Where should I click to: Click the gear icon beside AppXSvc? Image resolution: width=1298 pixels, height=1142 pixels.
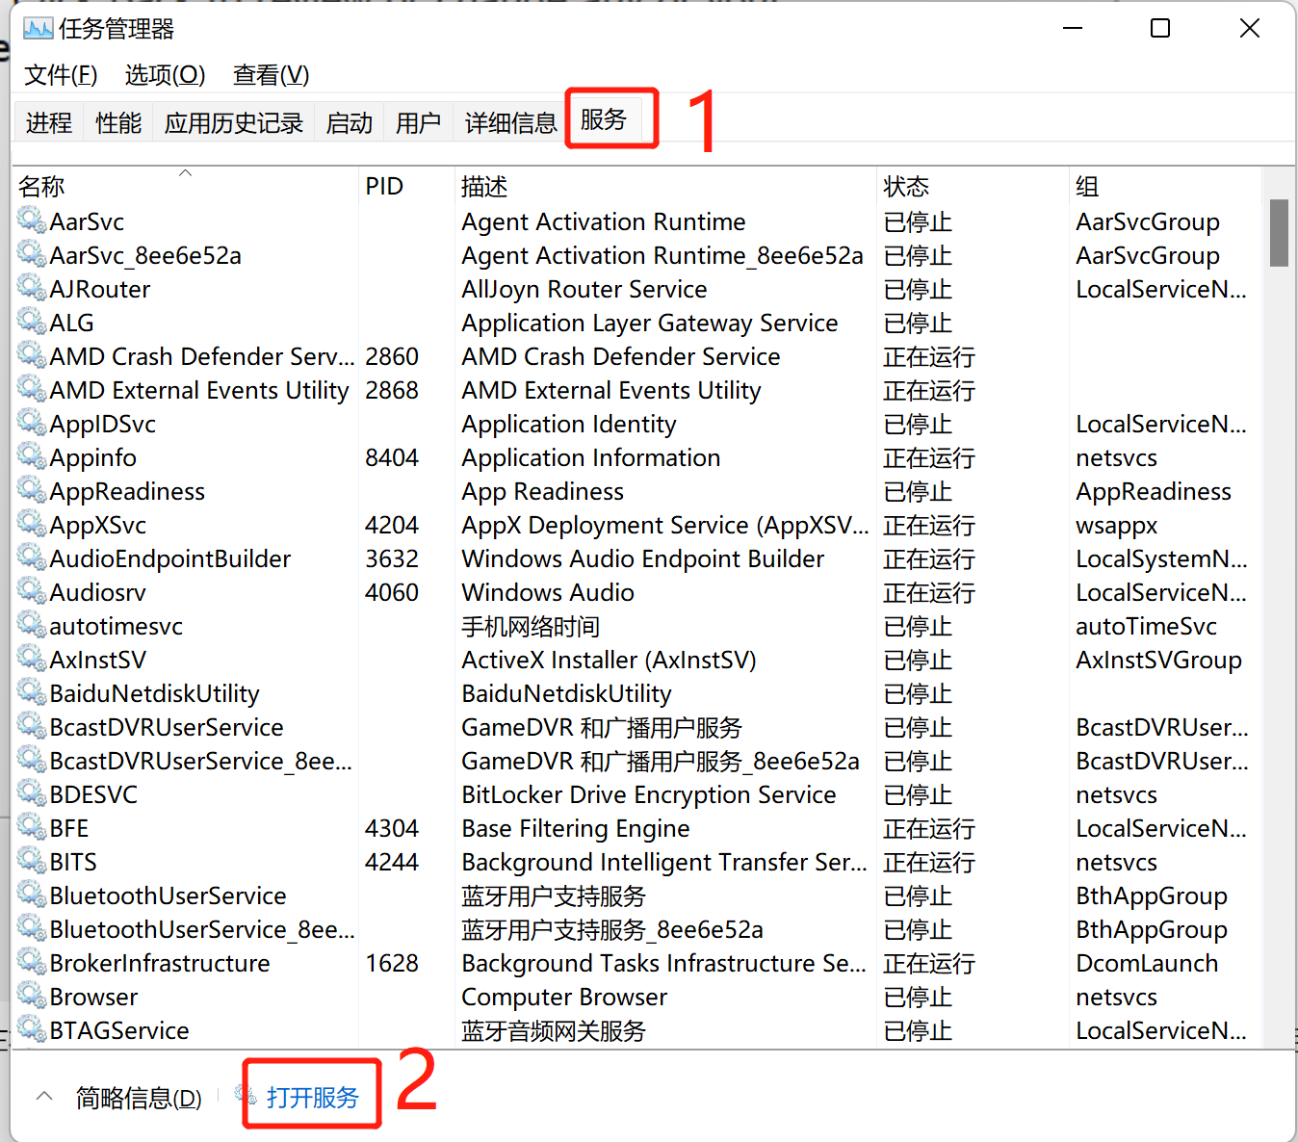[x=32, y=524]
